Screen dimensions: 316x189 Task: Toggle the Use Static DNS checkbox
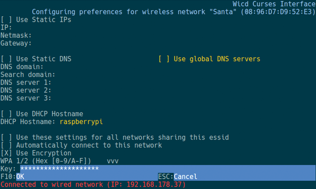tap(36, 59)
